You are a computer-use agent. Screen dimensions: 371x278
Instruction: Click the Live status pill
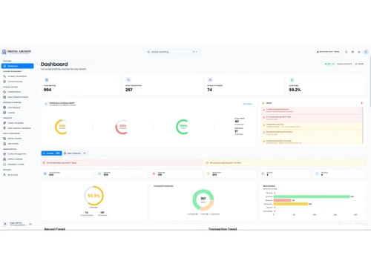pyautogui.click(x=329, y=64)
